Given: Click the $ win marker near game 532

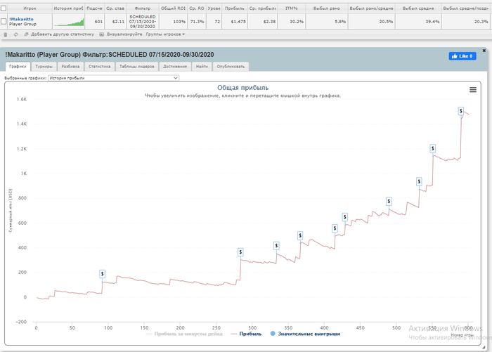Looking at the screenshot, I should 419,181.
